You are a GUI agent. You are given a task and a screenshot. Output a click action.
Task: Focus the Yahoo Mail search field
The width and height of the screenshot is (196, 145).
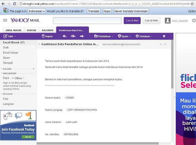click(x=87, y=21)
